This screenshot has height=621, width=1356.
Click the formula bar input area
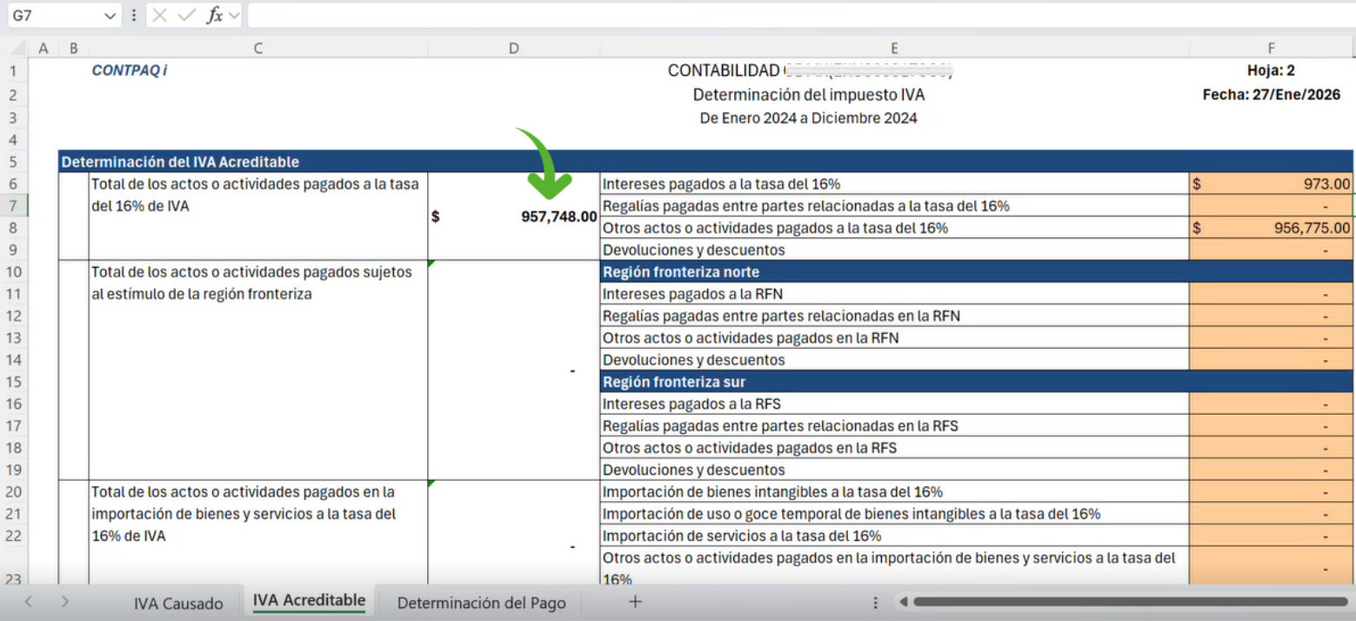(800, 16)
